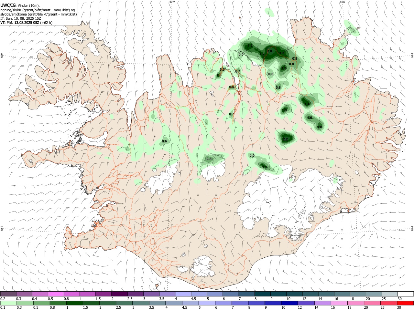Pick the snow-legend swatch between 20 and 25
This screenshot has height=310, width=414.
pos(374,294)
